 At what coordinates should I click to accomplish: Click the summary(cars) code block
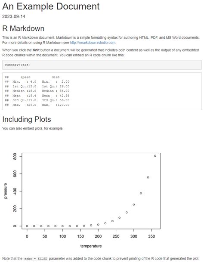point(102,65)
